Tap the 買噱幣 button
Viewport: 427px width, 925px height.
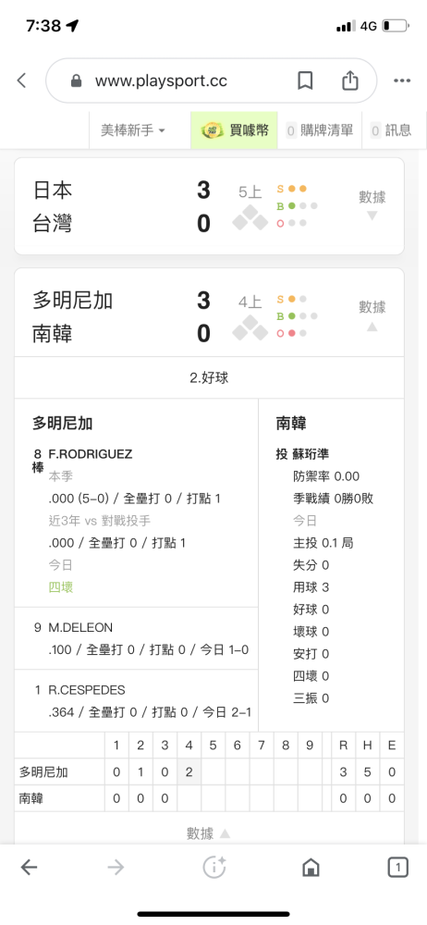click(x=234, y=130)
